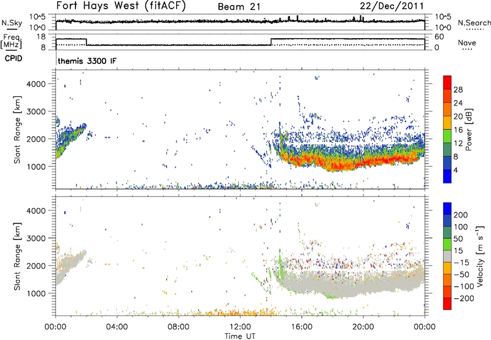Click the 'themis 3300 IF' text
The width and height of the screenshot is (491, 340).
[87, 61]
